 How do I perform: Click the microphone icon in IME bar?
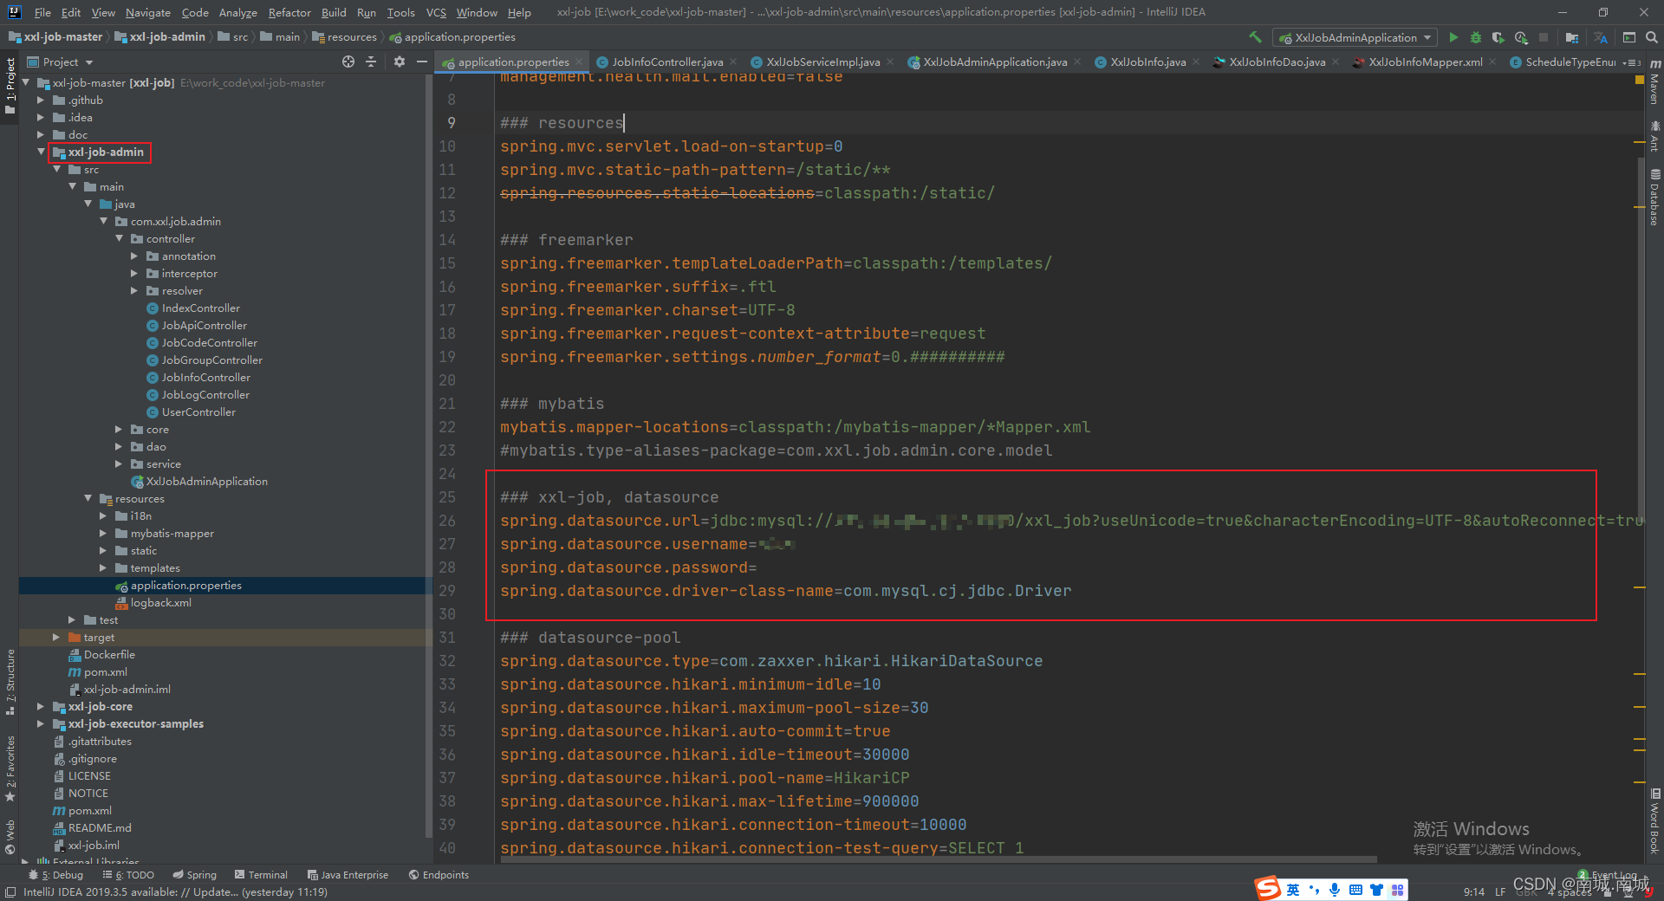point(1335,890)
